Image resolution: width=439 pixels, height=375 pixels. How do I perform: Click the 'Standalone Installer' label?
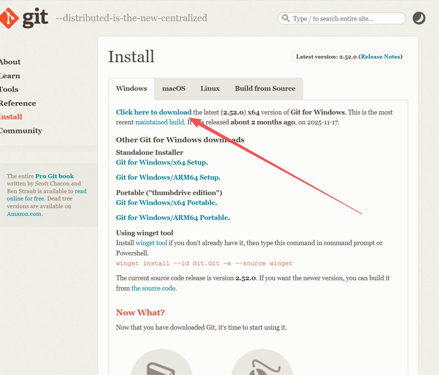(x=150, y=153)
